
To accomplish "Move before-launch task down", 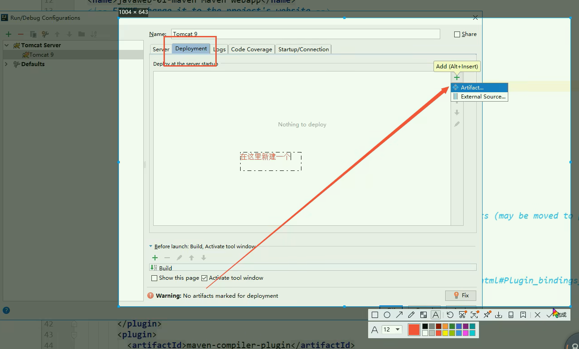I will (204, 258).
